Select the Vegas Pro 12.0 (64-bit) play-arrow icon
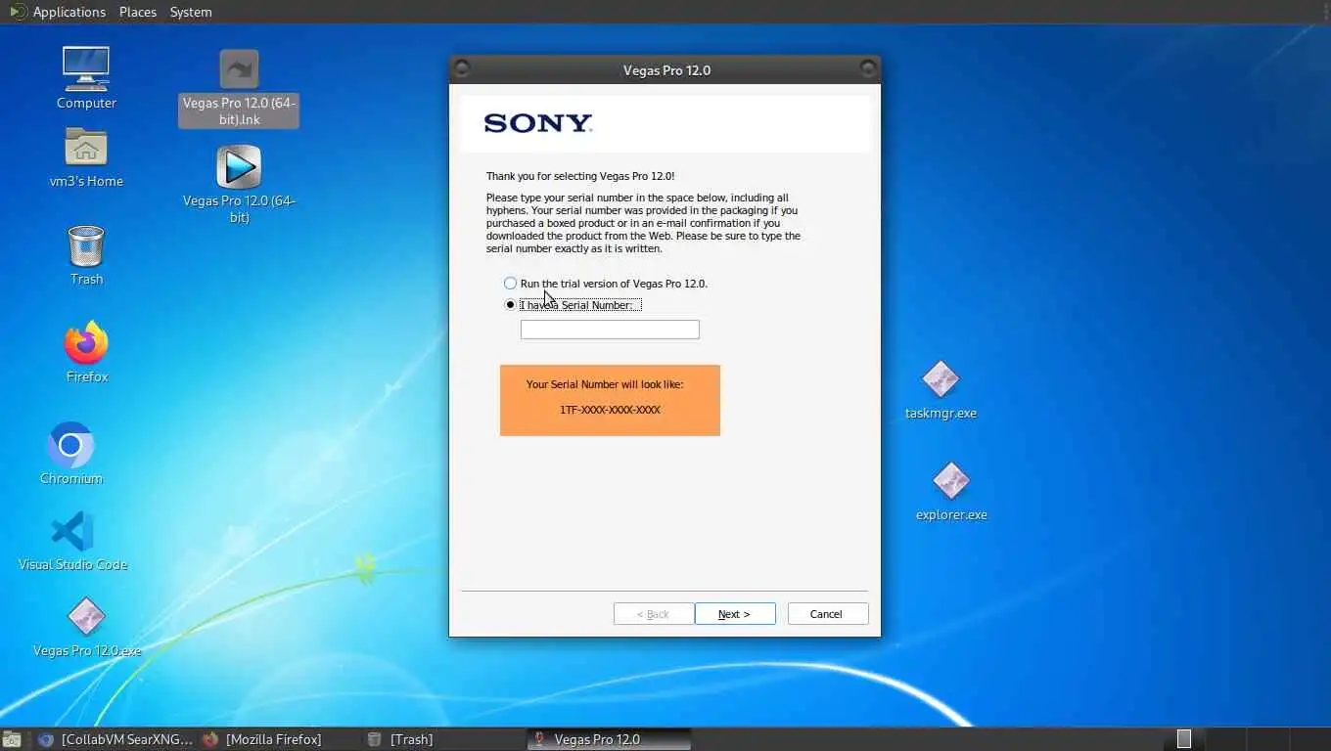Image resolution: width=1331 pixels, height=751 pixels. [x=239, y=166]
